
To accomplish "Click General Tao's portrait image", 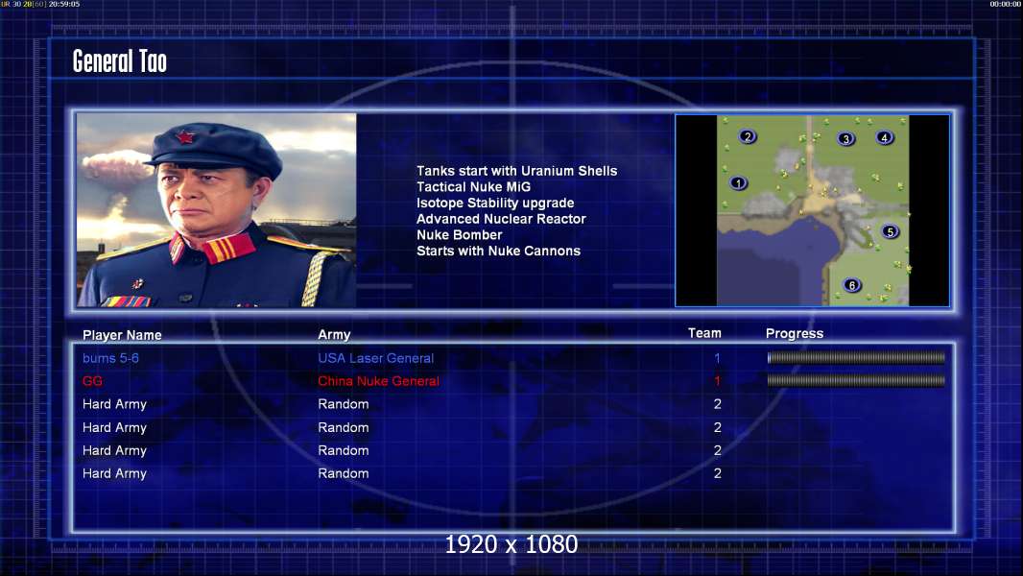I will coord(217,210).
